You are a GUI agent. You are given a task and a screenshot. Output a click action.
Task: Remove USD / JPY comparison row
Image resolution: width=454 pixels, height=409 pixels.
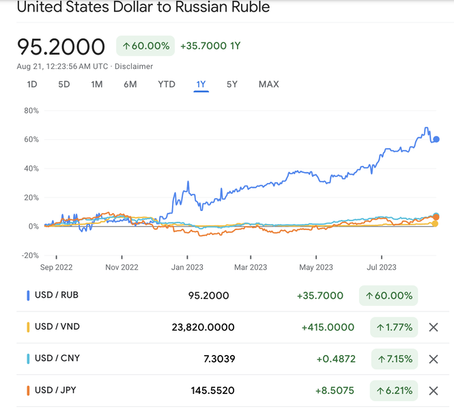coord(433,391)
